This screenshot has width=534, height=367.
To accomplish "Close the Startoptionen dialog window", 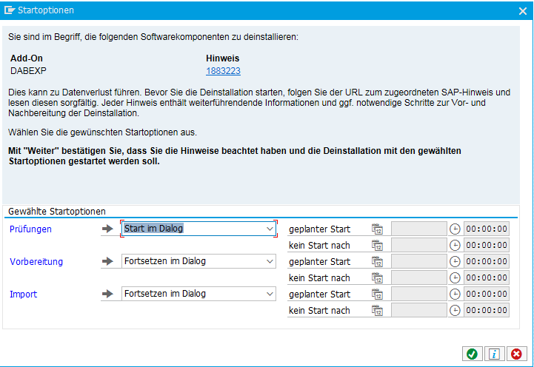I will tap(523, 10).
